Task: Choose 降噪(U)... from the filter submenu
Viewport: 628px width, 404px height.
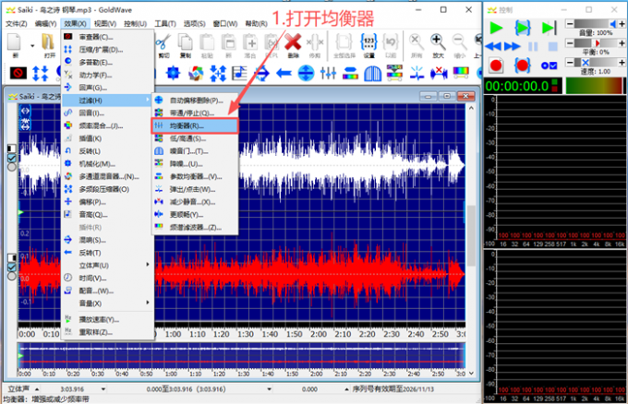Action: [187, 163]
